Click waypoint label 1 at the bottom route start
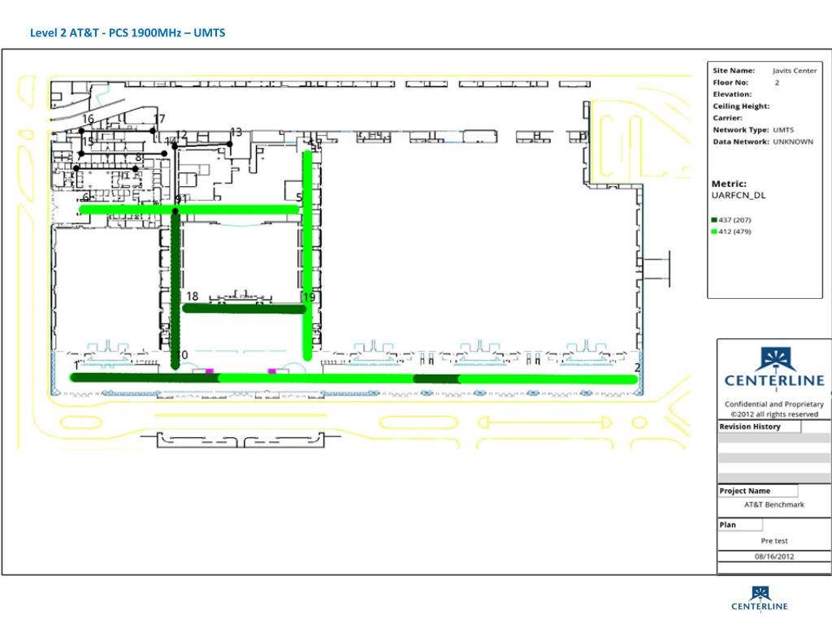Viewport: 832px width, 624px height. 76,366
